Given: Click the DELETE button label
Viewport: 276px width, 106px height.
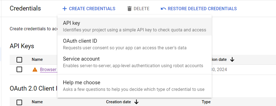Looking at the screenshot, I should point(141,9).
